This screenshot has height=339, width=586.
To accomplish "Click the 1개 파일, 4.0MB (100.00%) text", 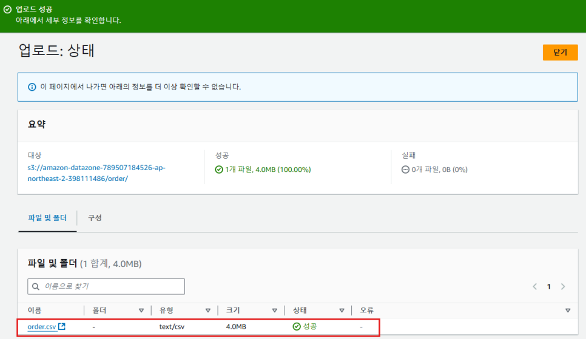I will coord(268,169).
